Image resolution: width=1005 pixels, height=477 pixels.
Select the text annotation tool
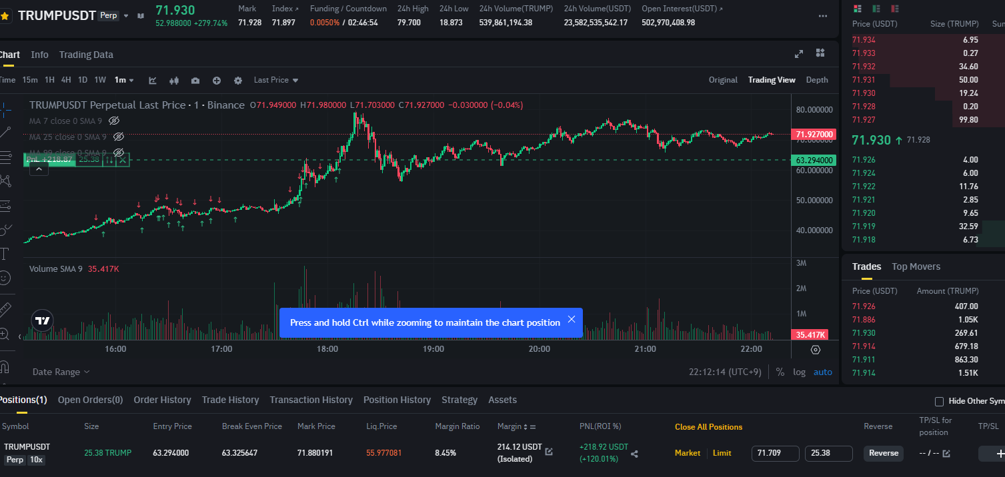click(5, 254)
